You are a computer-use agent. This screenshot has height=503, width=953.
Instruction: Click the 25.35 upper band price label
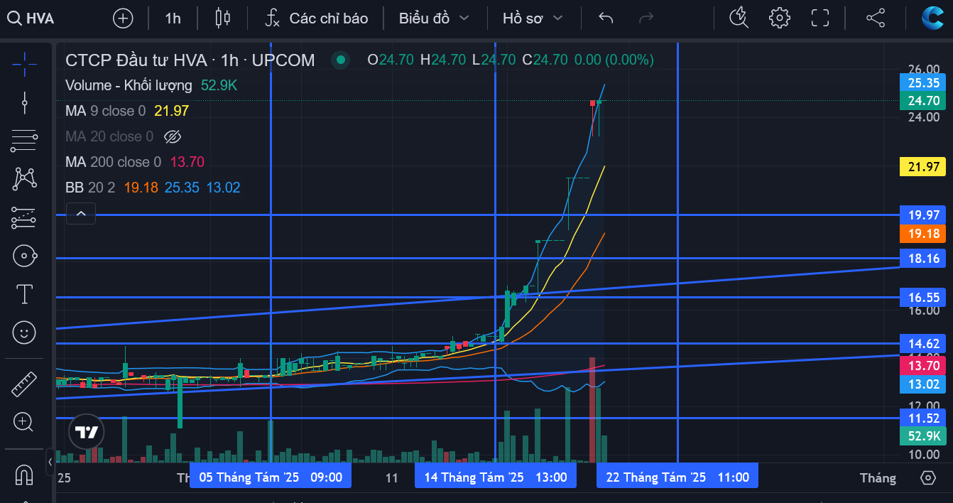pyautogui.click(x=924, y=83)
